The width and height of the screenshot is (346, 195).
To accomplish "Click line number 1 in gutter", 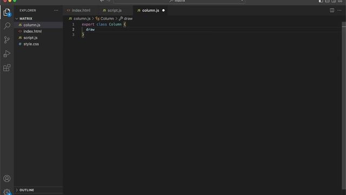I will coord(73,24).
